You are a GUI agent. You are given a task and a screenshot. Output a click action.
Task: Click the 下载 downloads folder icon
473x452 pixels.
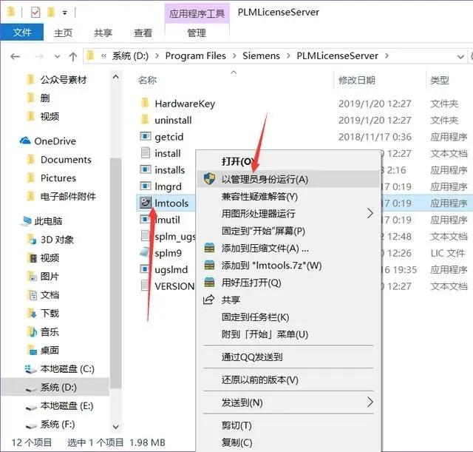[x=31, y=313]
